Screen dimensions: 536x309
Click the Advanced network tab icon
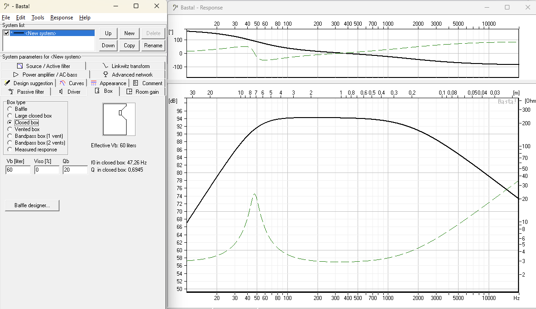pyautogui.click(x=106, y=74)
